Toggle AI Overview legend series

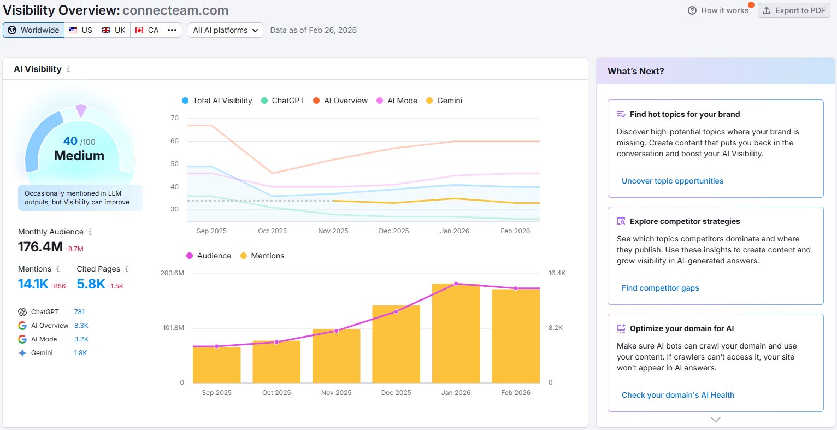340,101
